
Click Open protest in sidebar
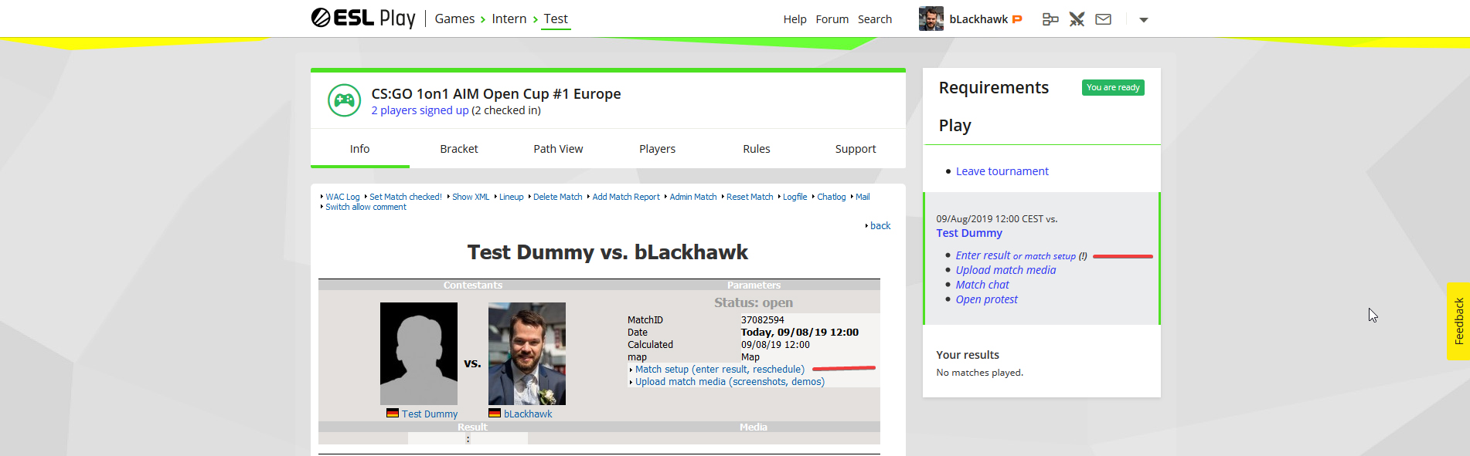pyautogui.click(x=986, y=299)
